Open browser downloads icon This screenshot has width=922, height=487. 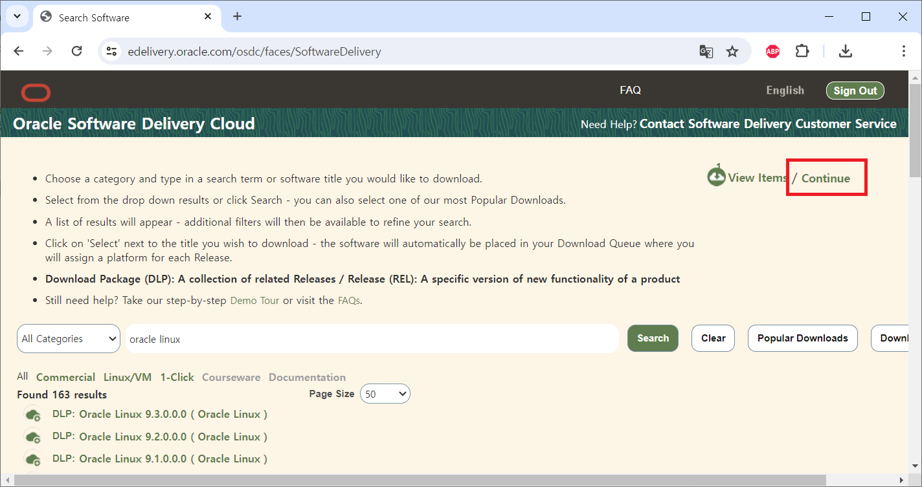[x=845, y=51]
